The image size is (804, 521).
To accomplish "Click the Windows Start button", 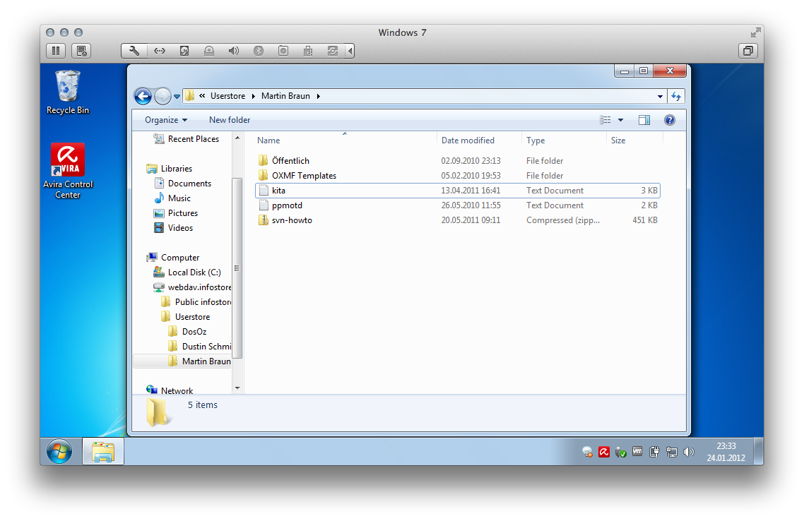I will (x=60, y=452).
